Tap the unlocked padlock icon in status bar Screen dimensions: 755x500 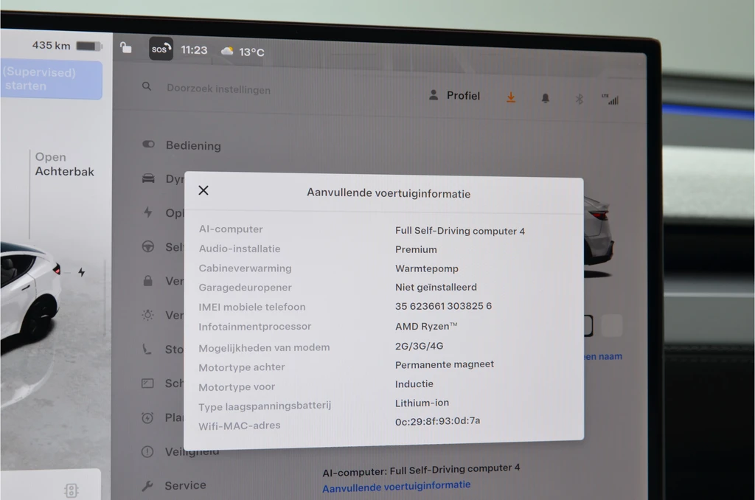point(125,48)
